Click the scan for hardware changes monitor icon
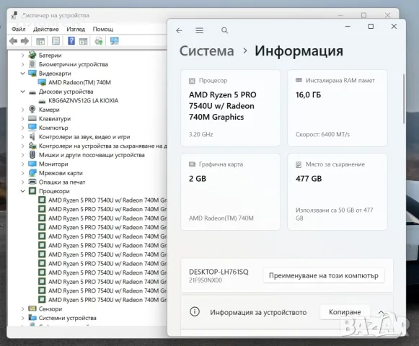 point(115,41)
